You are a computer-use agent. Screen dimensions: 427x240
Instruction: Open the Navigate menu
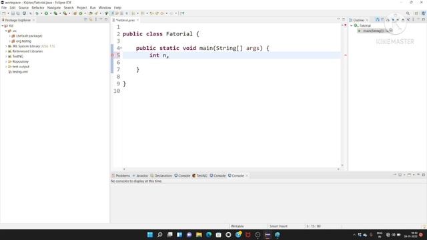click(x=54, y=7)
